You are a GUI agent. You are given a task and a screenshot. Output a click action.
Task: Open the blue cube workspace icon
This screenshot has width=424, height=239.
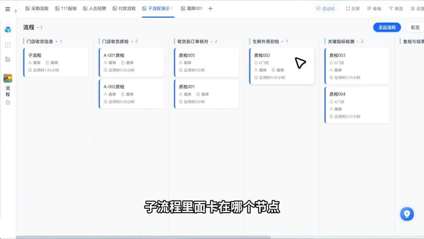pos(8,29)
